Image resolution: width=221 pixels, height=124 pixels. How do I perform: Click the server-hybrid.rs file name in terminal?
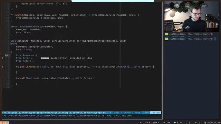181,37
